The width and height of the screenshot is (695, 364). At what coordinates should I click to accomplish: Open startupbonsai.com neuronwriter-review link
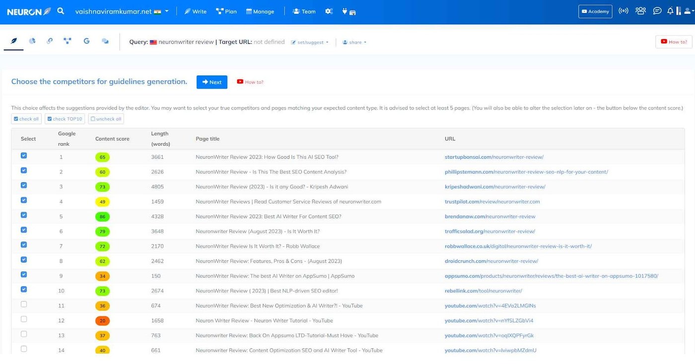coord(494,157)
